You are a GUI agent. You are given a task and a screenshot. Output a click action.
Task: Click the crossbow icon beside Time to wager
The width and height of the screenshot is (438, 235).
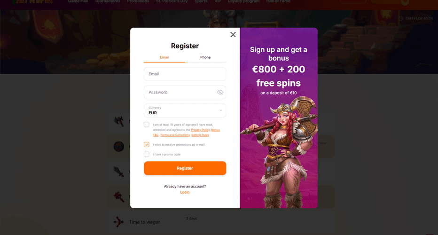pos(119,222)
